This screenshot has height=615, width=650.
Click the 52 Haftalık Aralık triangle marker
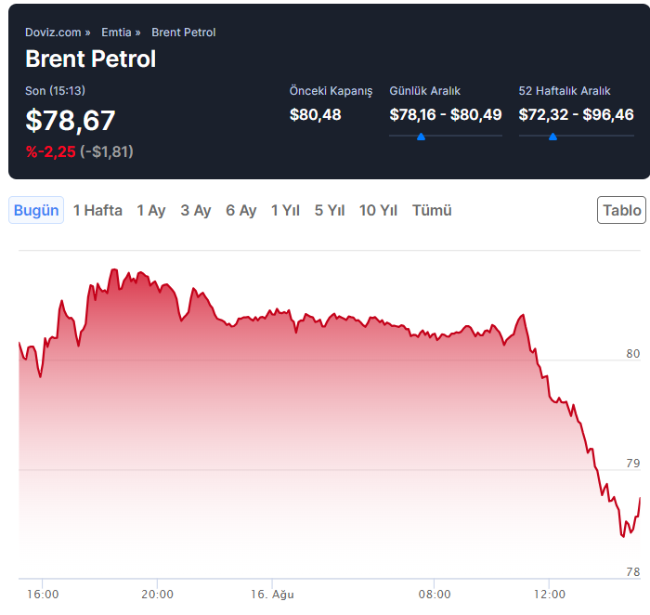pyautogui.click(x=552, y=137)
